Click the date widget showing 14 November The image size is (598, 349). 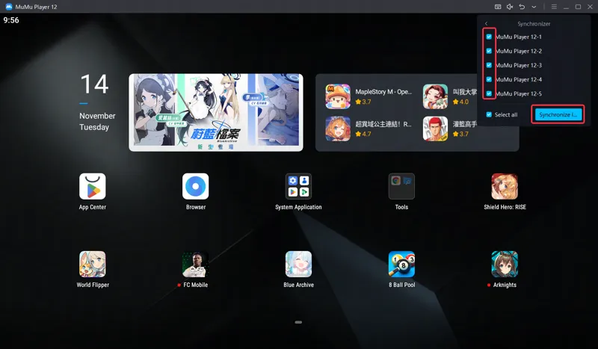click(x=97, y=102)
